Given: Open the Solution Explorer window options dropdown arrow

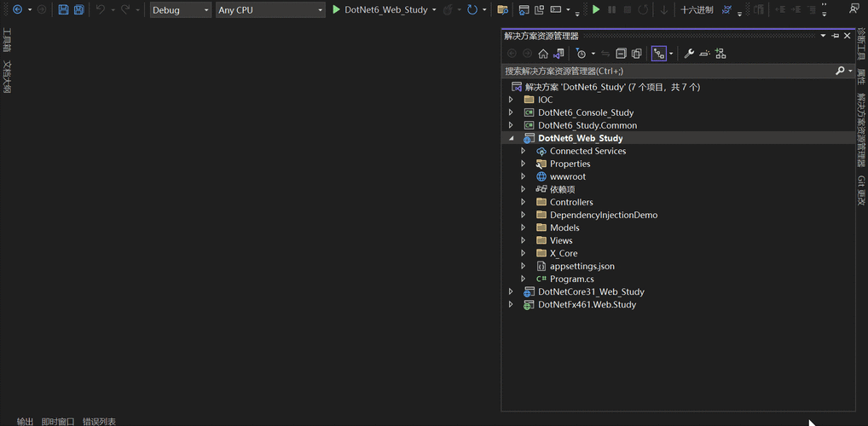Looking at the screenshot, I should click(823, 36).
